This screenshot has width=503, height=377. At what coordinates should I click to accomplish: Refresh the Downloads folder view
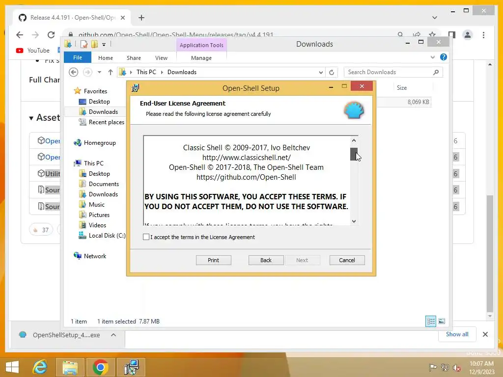pos(332,72)
